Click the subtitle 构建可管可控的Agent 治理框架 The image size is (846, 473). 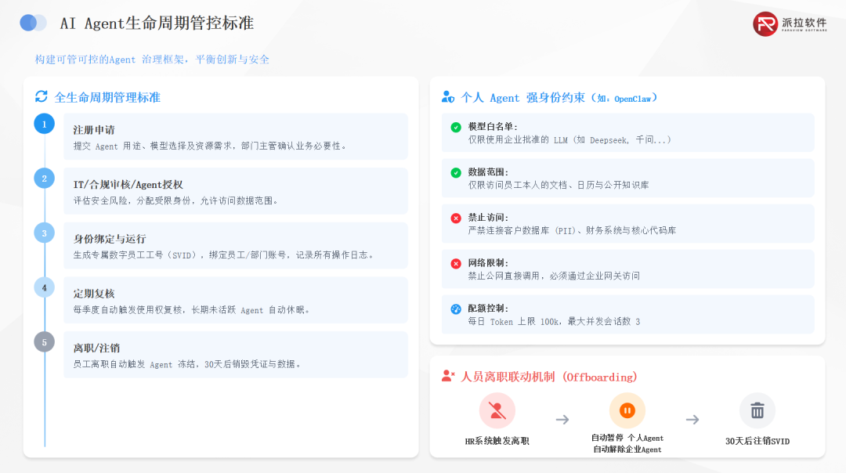pyautogui.click(x=151, y=60)
